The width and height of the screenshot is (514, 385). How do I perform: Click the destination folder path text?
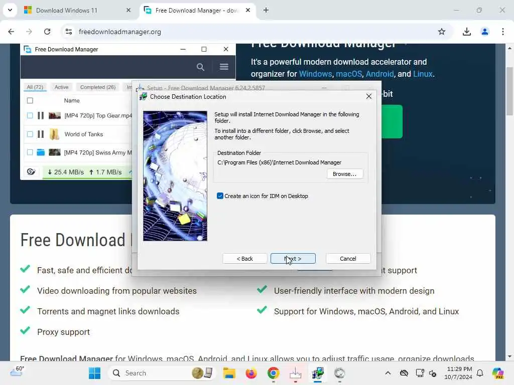click(279, 162)
